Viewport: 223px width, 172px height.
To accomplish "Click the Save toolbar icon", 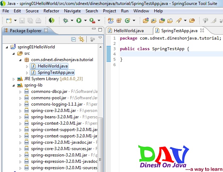I will click(x=22, y=21).
